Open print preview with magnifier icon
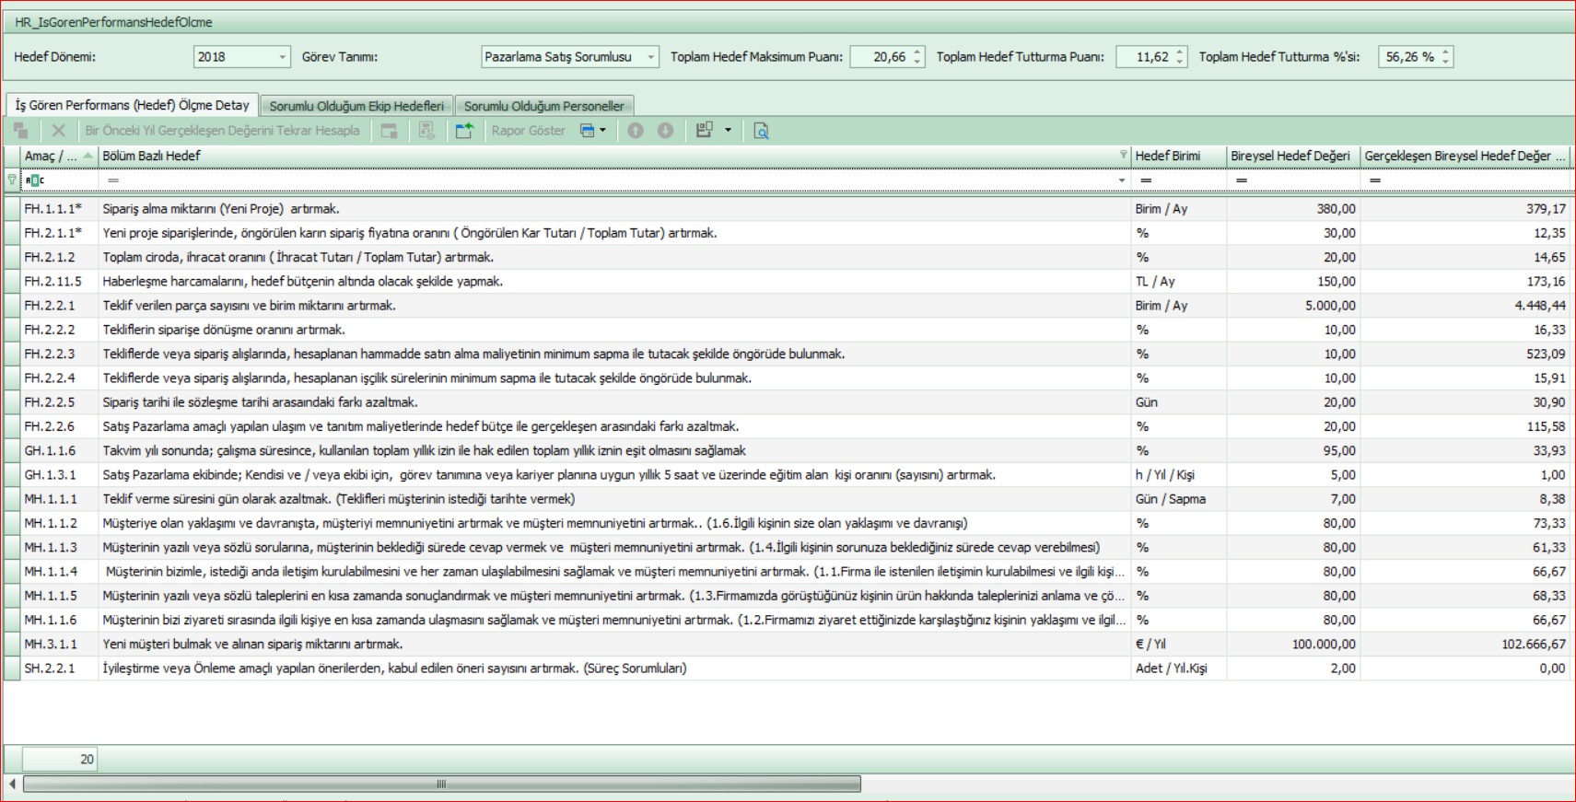The width and height of the screenshot is (1576, 802). 761,131
